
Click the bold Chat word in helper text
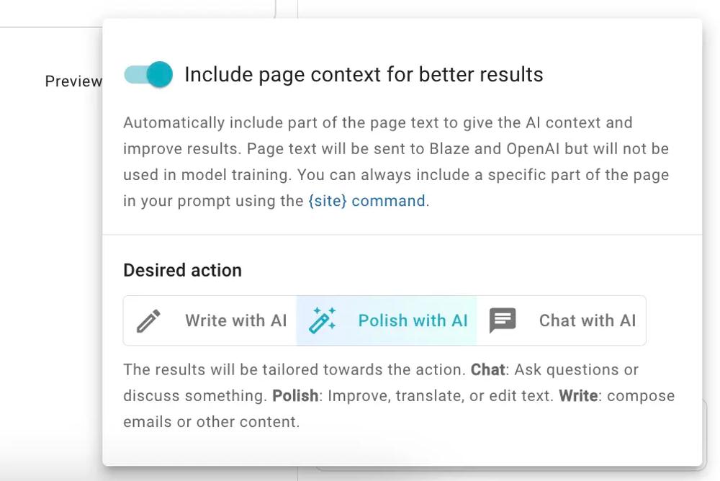pos(487,369)
